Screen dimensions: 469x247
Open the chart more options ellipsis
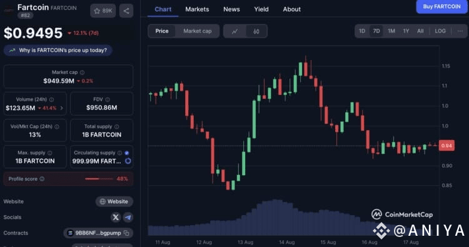[x=460, y=31]
